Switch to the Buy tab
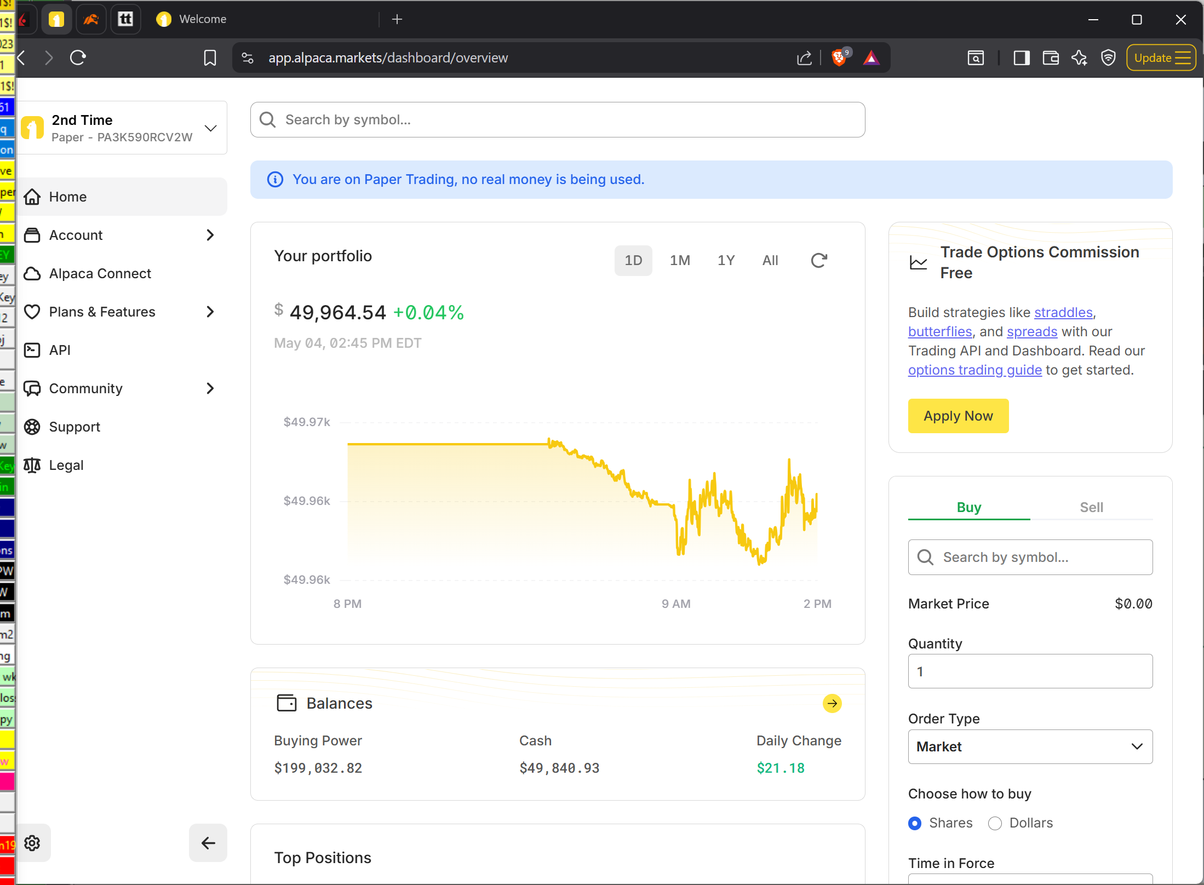Screen dimensions: 1204x885 click(x=969, y=507)
